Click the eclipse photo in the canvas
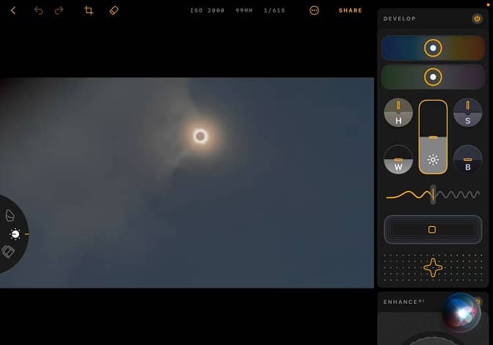Screen dimensions: 493x345 [187, 183]
